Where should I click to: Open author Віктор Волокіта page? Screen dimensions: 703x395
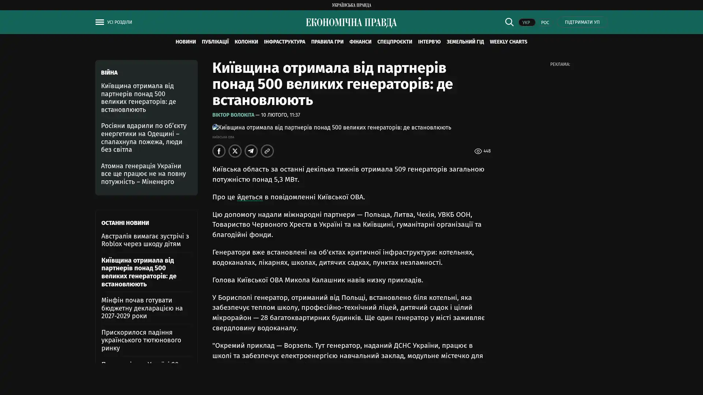click(x=233, y=115)
